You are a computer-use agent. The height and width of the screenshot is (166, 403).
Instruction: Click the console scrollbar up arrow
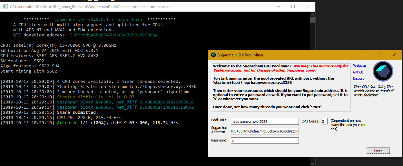point(312,15)
